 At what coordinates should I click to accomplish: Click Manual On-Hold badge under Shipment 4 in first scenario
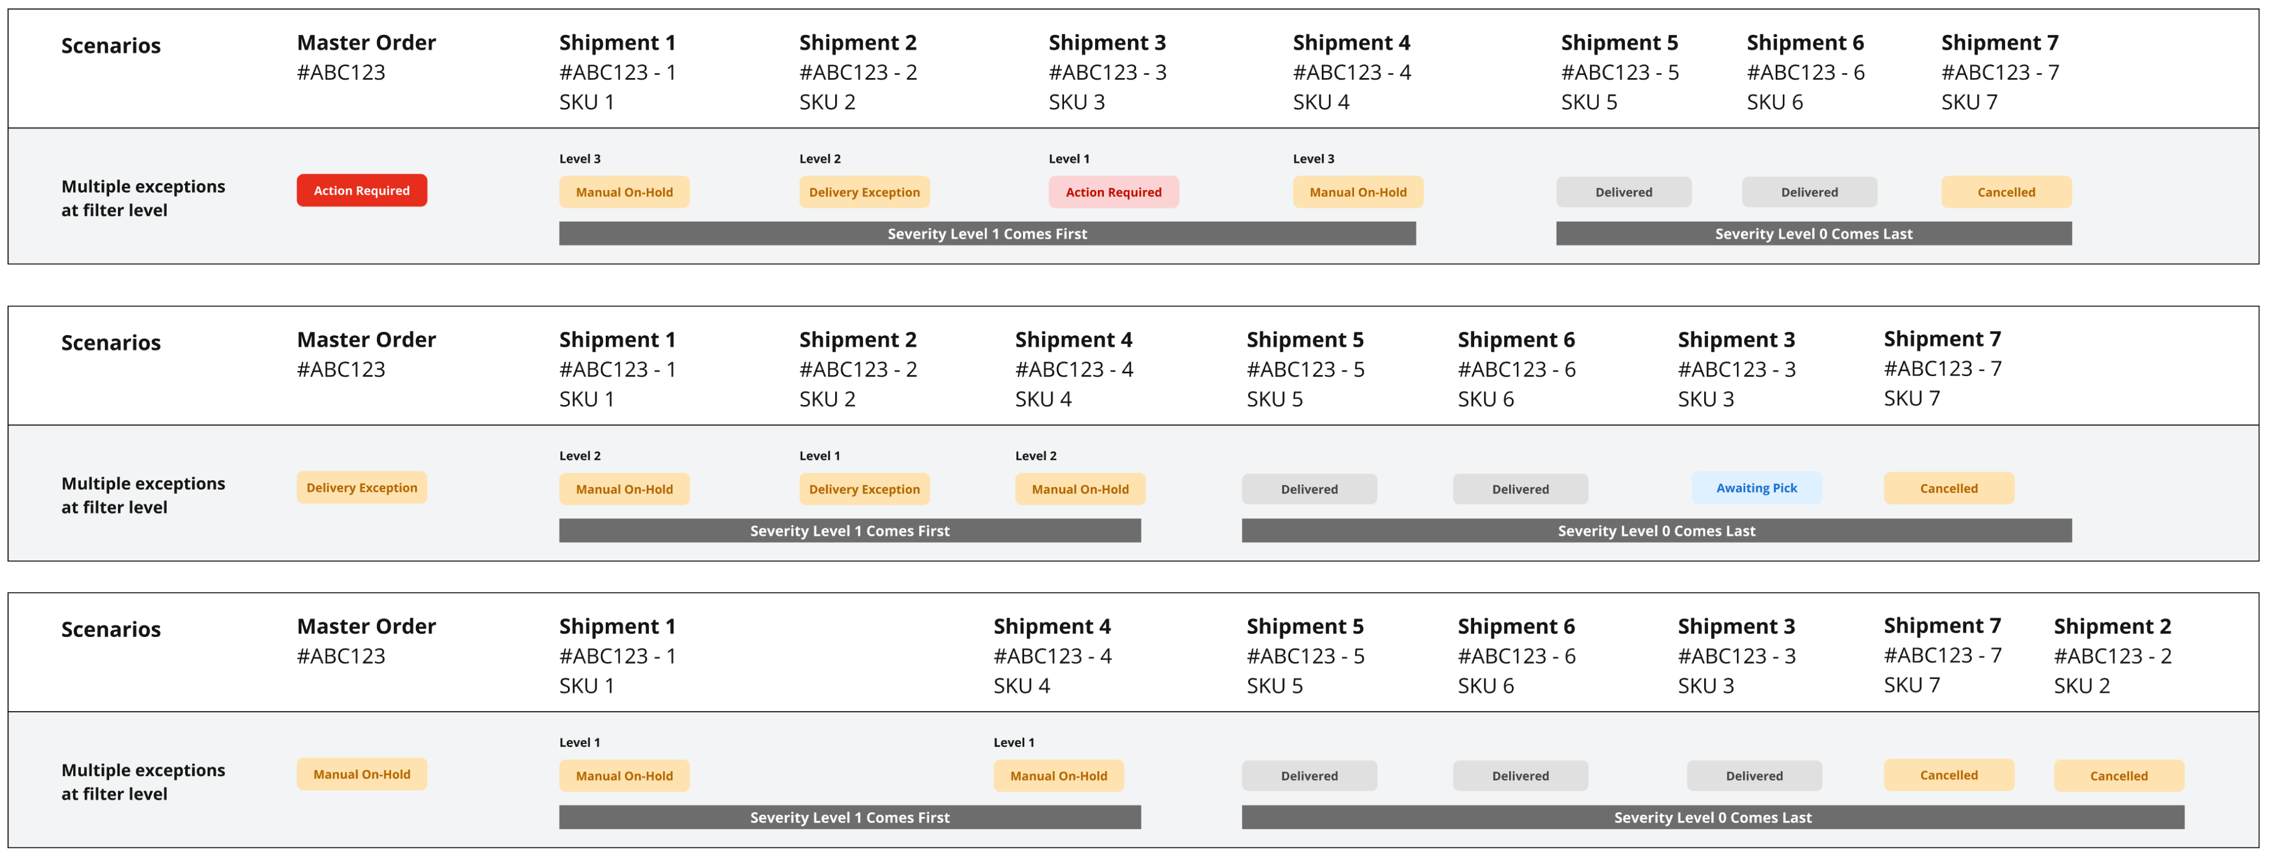[x=1357, y=192]
